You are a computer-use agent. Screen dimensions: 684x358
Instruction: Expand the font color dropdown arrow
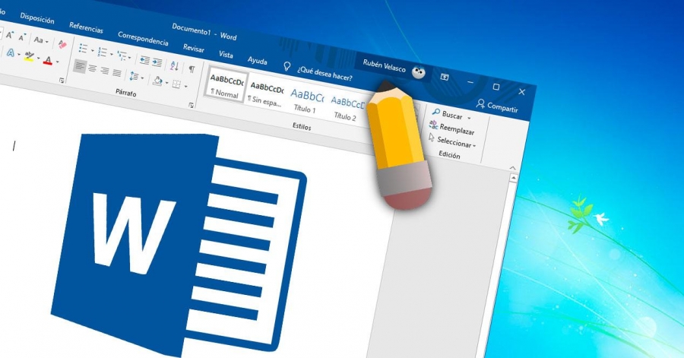click(57, 62)
